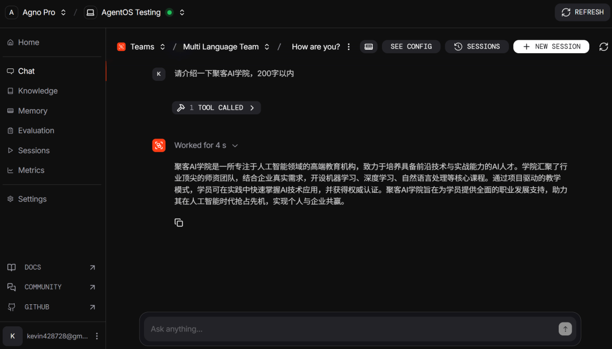The height and width of the screenshot is (349, 612).
Task: Open the Chat section in the sidebar
Action: pos(27,71)
